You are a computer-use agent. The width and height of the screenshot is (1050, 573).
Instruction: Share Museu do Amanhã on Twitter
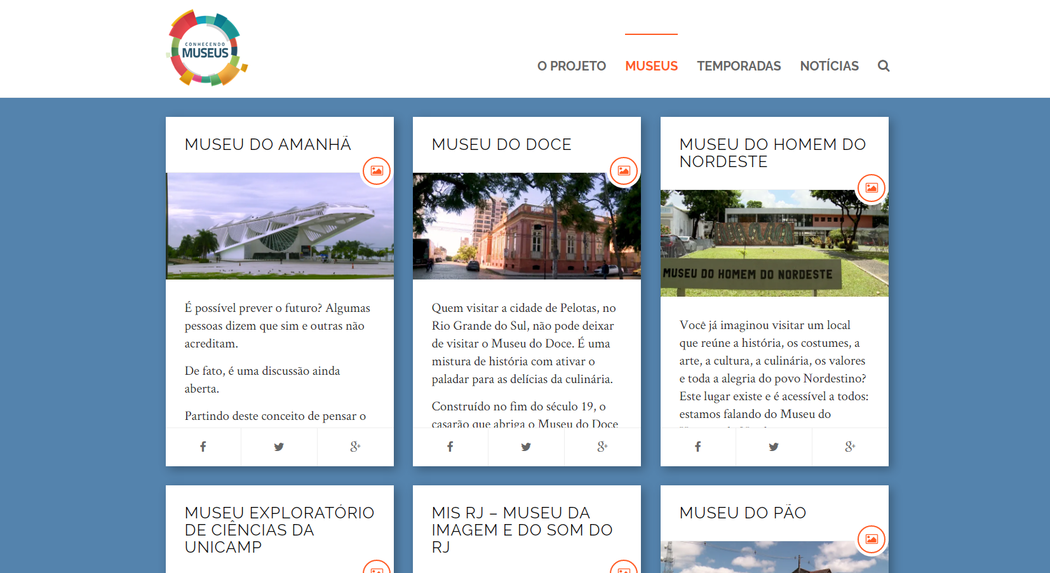click(x=279, y=447)
